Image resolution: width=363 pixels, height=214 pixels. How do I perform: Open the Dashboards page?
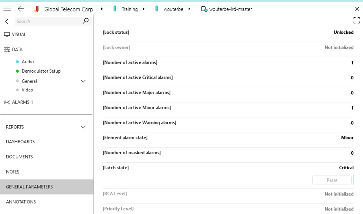20,142
